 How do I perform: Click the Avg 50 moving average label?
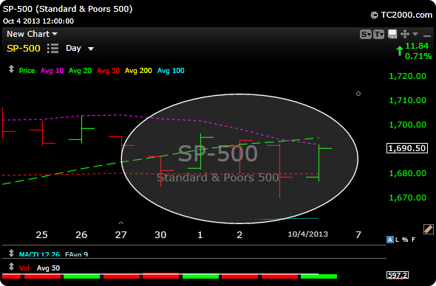(108, 71)
